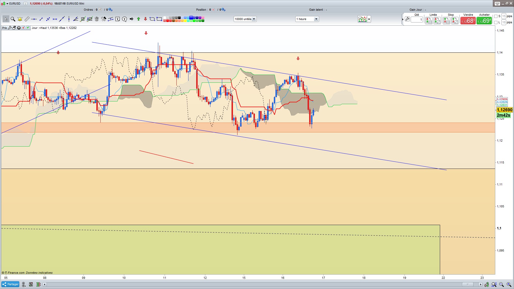The width and height of the screenshot is (514, 289).
Task: Click the scrollbar left arrow
Action: pyautogui.click(x=45, y=284)
